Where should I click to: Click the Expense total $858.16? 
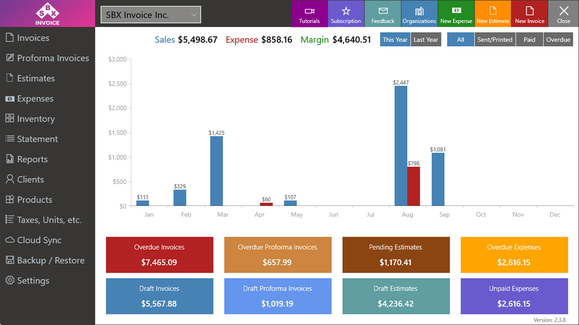pos(277,40)
